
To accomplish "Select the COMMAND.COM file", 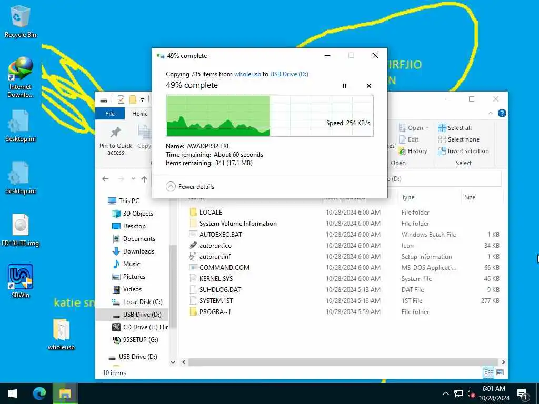I will coord(224,267).
